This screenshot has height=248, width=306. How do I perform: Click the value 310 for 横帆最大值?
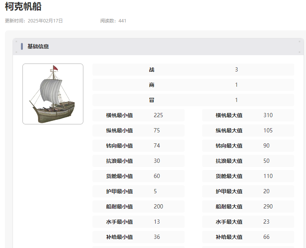pos(268,115)
